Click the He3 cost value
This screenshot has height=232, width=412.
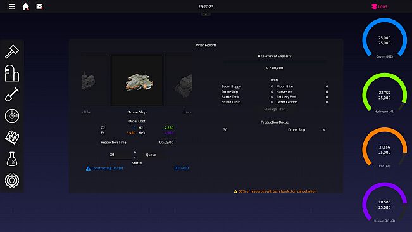[169, 133]
